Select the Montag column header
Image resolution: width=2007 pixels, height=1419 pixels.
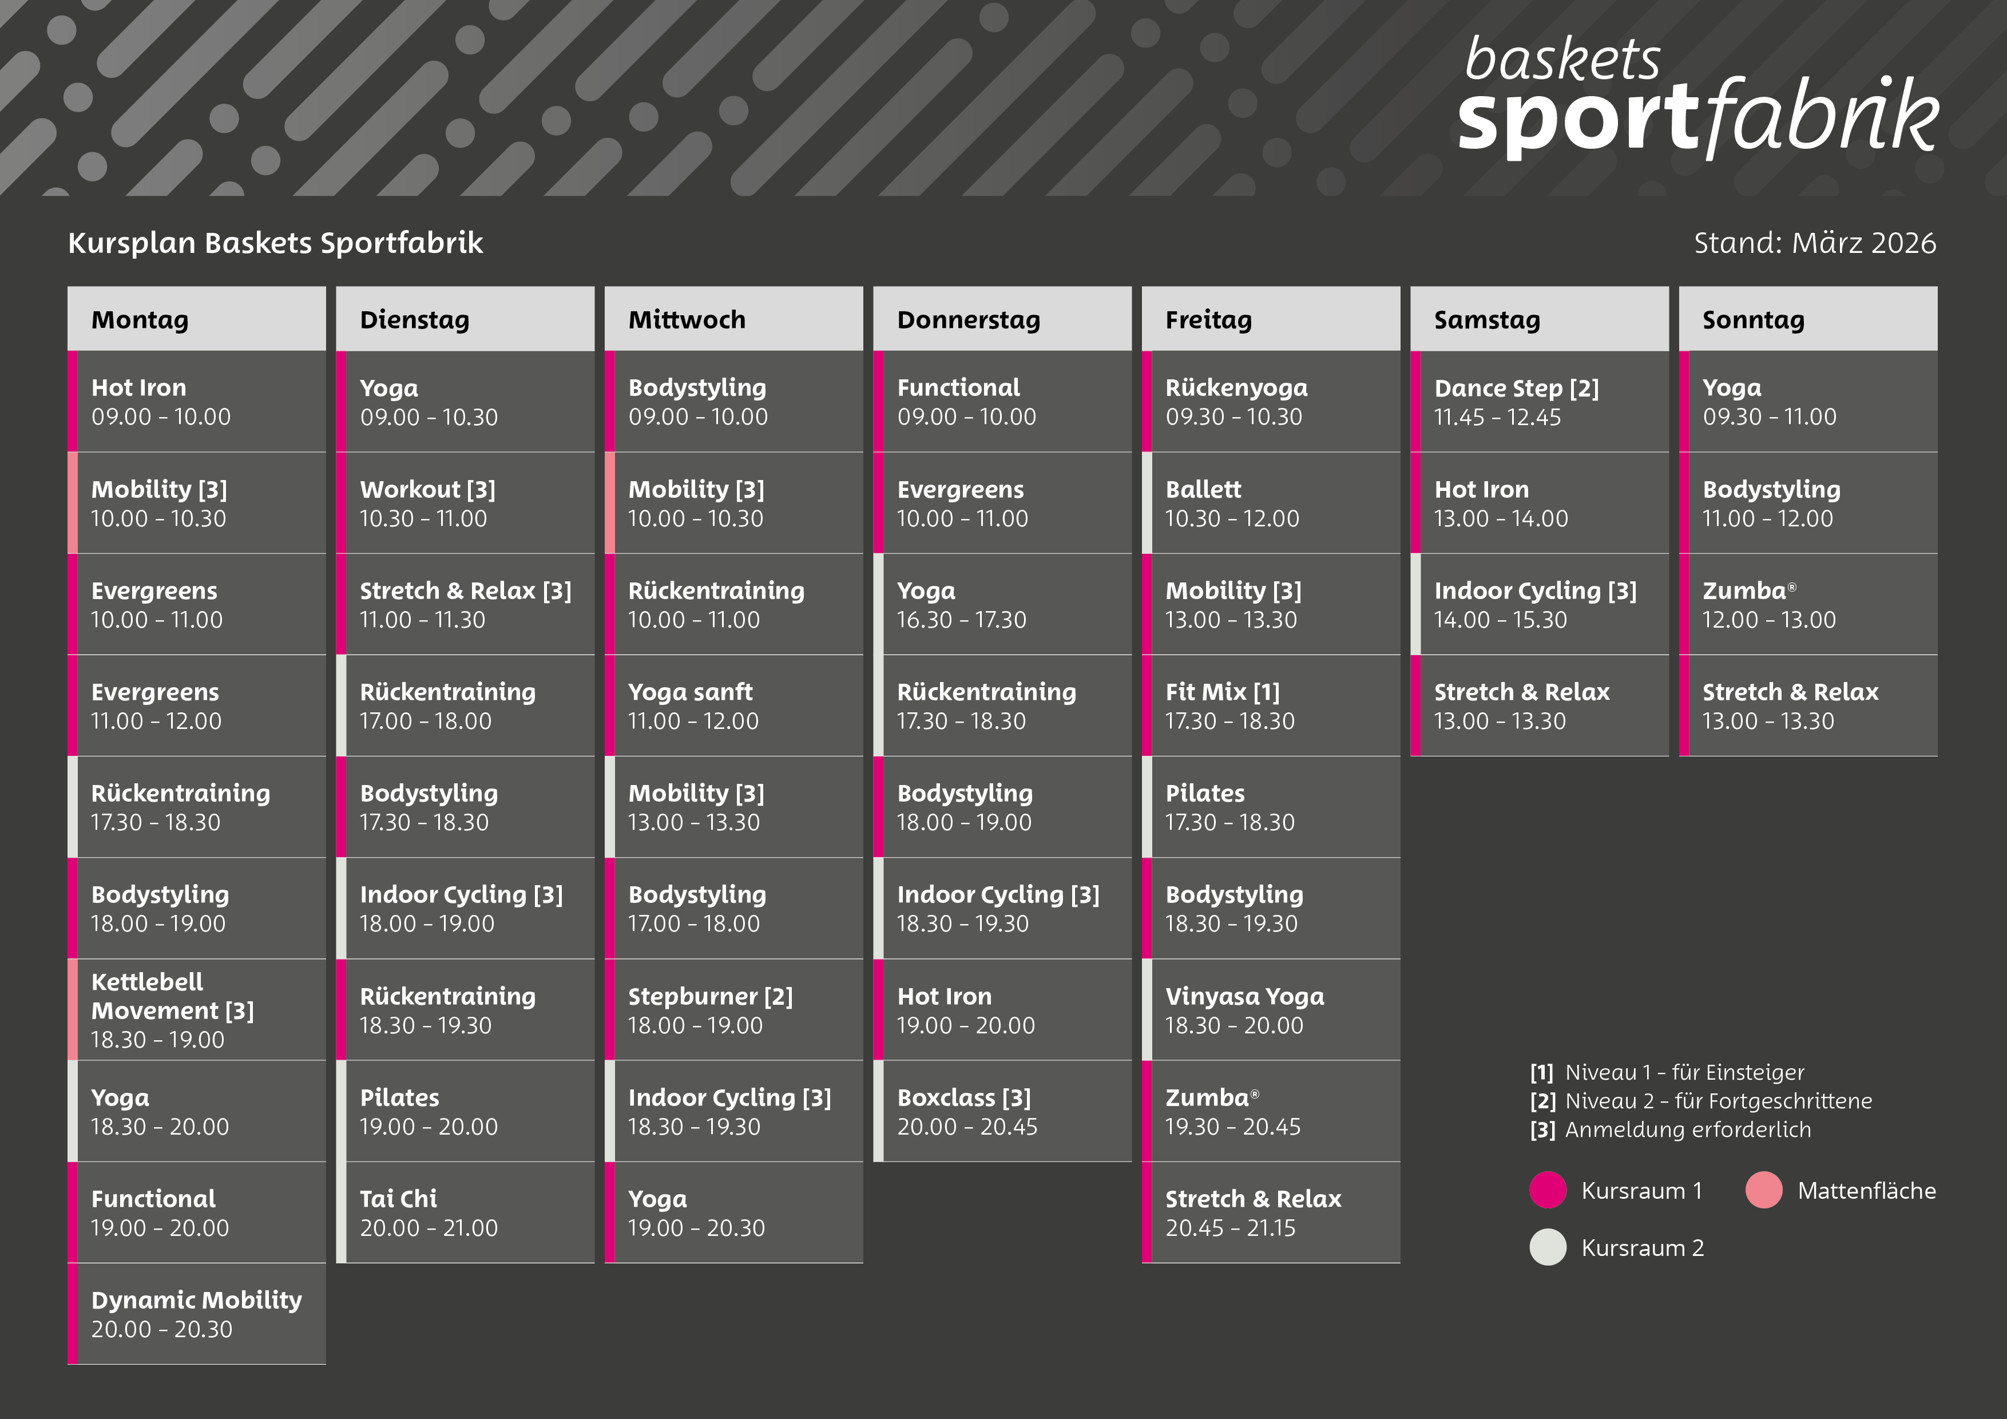(x=197, y=319)
